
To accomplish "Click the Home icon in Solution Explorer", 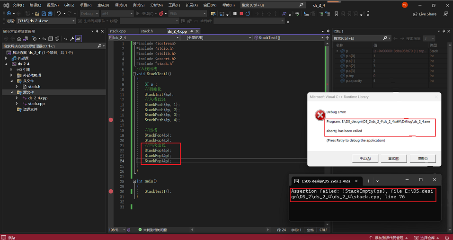I will pyautogui.click(x=19, y=39).
